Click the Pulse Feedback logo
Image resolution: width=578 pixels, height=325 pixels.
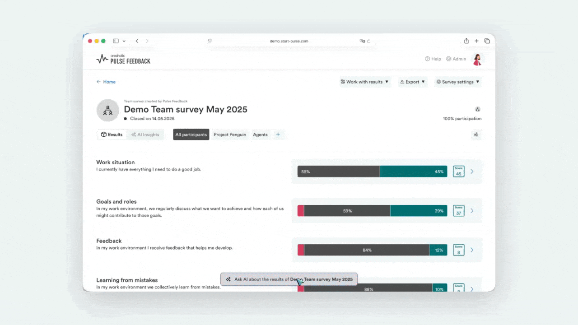click(123, 59)
